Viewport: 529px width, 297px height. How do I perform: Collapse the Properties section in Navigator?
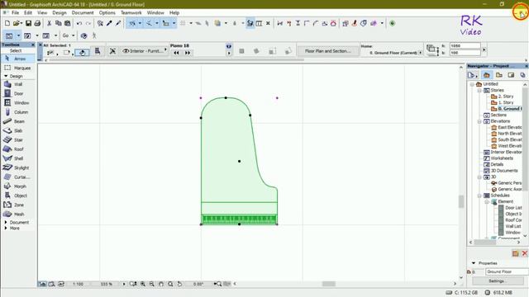tap(474, 263)
